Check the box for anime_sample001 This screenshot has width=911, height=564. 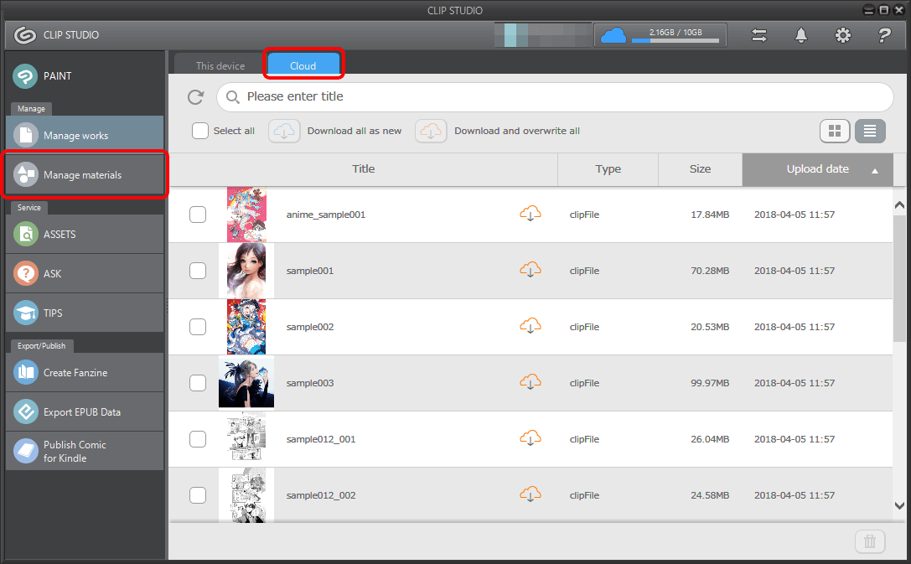click(x=198, y=215)
